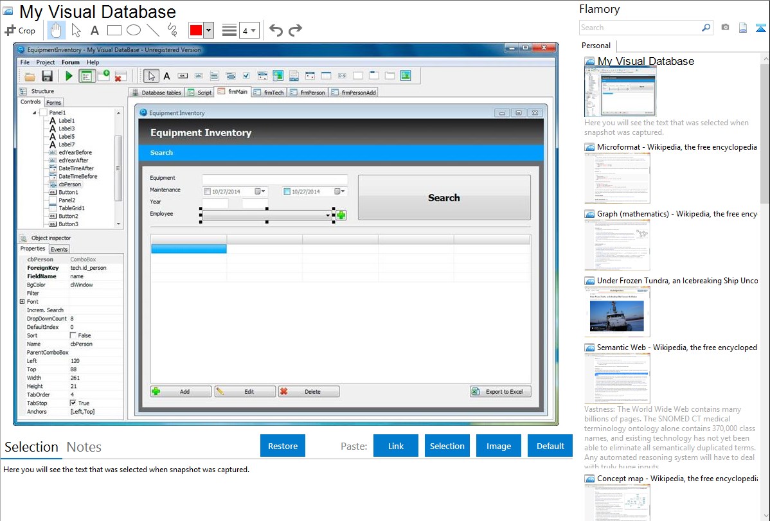
Task: Click the Delete button in Equipment Inventory form
Action: [309, 391]
